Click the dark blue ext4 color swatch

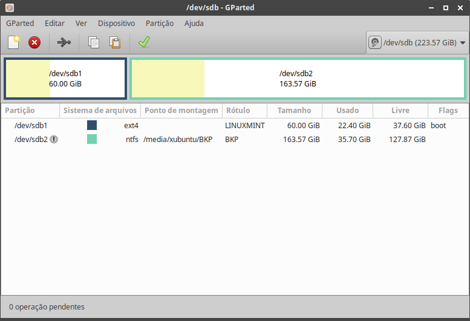[x=92, y=125]
